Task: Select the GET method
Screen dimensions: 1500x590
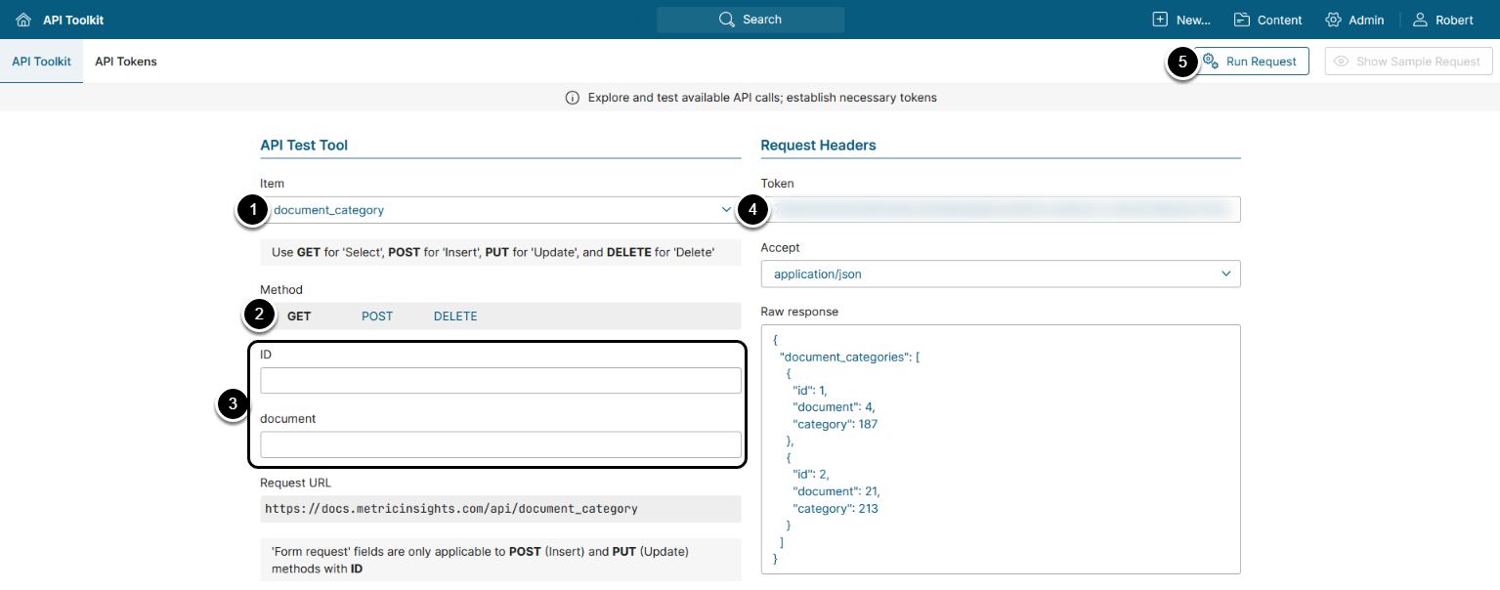Action: tap(299, 316)
